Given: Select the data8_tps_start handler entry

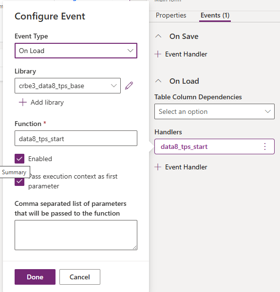Looking at the screenshot, I should tap(214, 146).
